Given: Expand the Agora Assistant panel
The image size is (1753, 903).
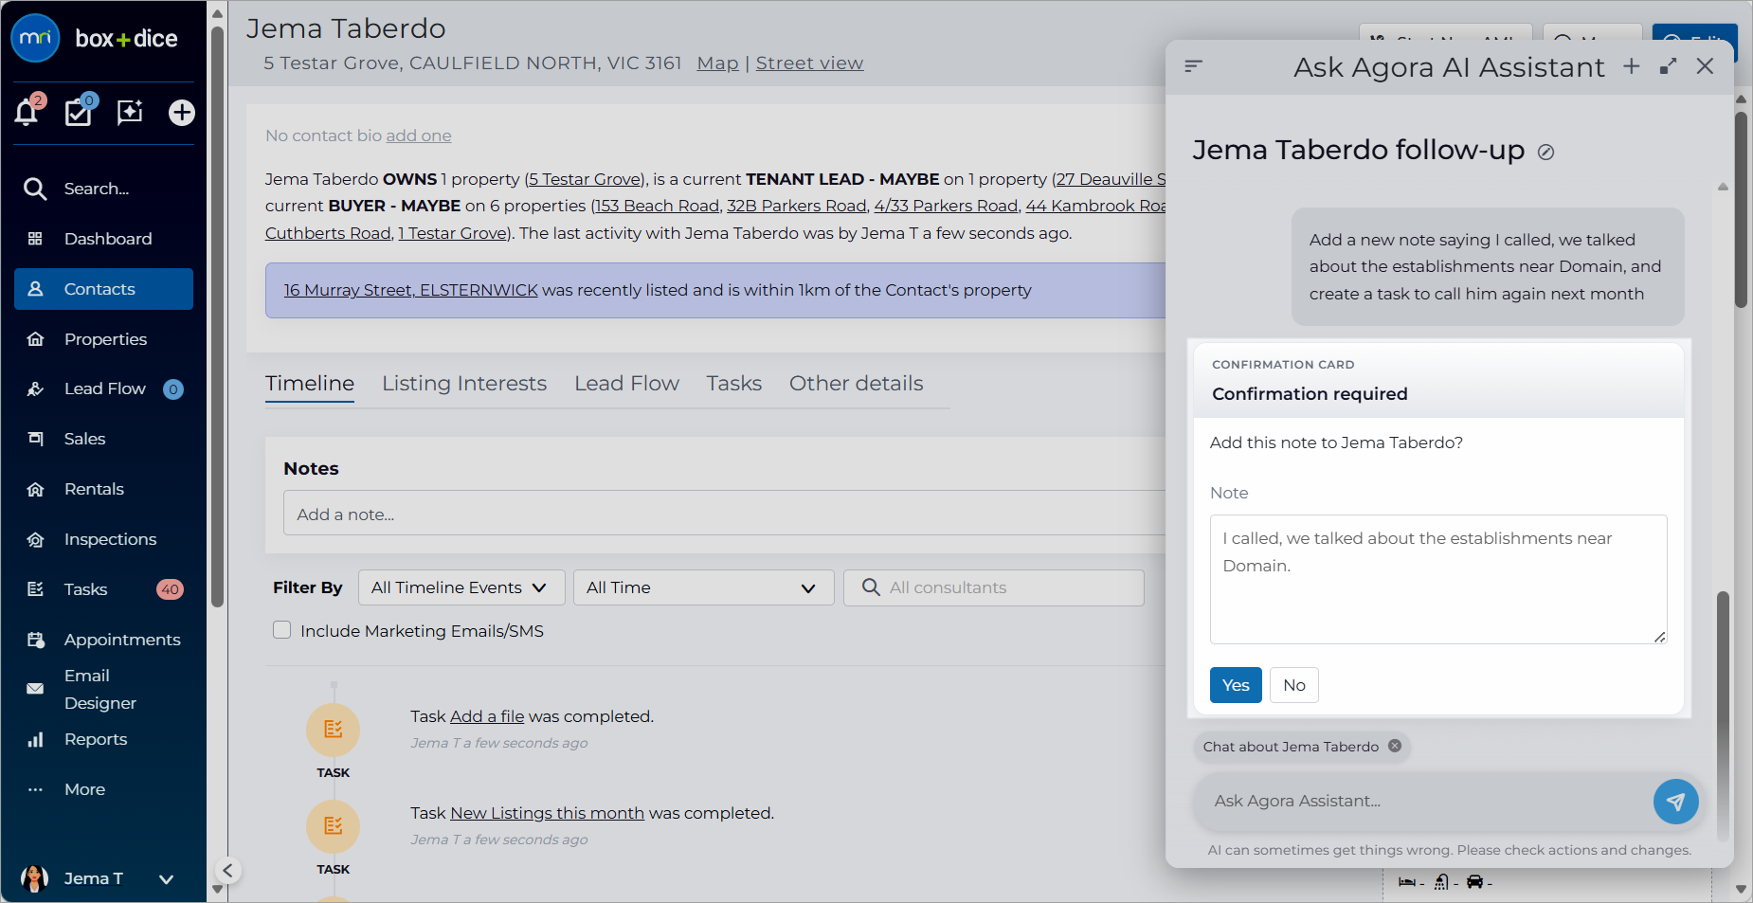Looking at the screenshot, I should point(1669,66).
